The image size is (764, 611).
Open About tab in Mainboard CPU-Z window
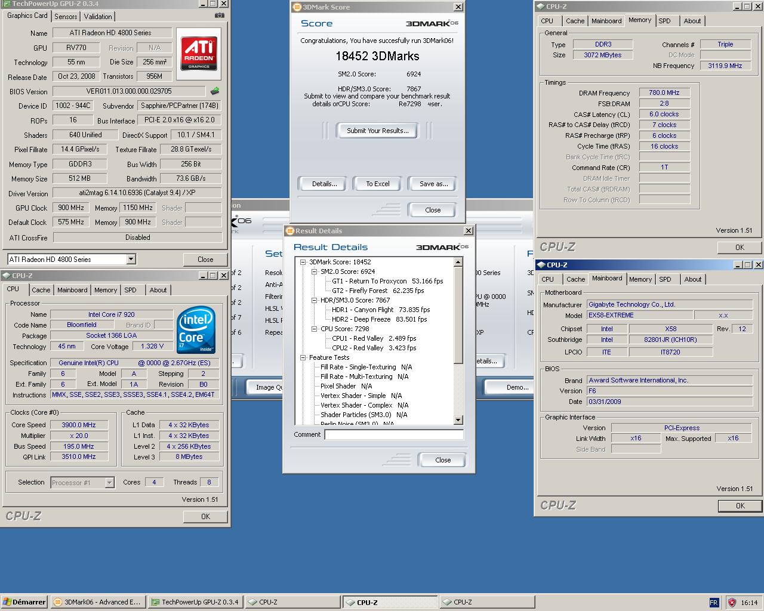click(x=693, y=279)
